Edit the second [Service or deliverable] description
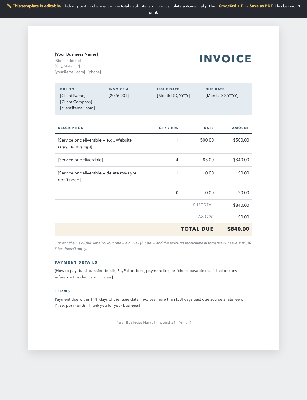The width and height of the screenshot is (307, 400). (x=80, y=160)
